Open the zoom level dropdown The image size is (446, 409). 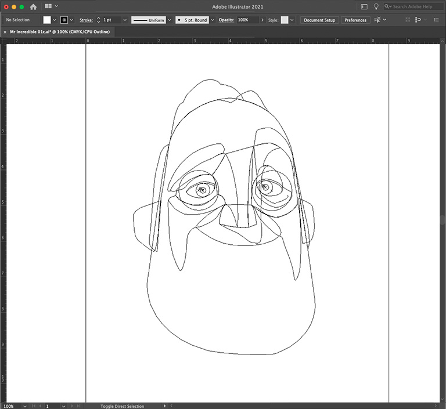25,406
